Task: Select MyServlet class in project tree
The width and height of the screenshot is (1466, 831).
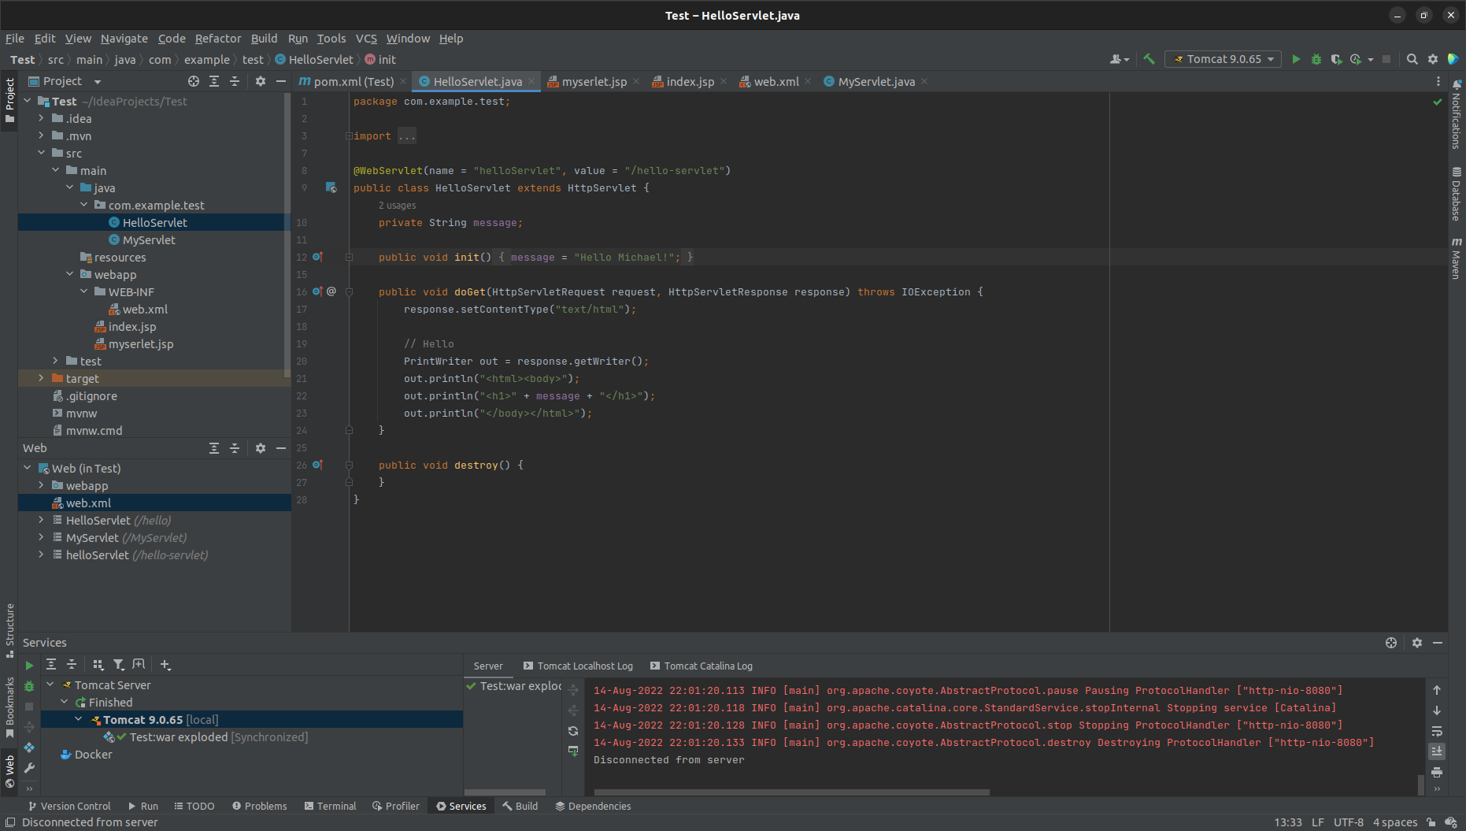Action: coord(149,240)
